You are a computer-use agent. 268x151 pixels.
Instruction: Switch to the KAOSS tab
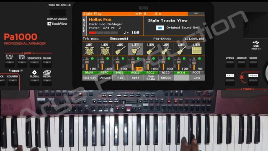(166, 78)
